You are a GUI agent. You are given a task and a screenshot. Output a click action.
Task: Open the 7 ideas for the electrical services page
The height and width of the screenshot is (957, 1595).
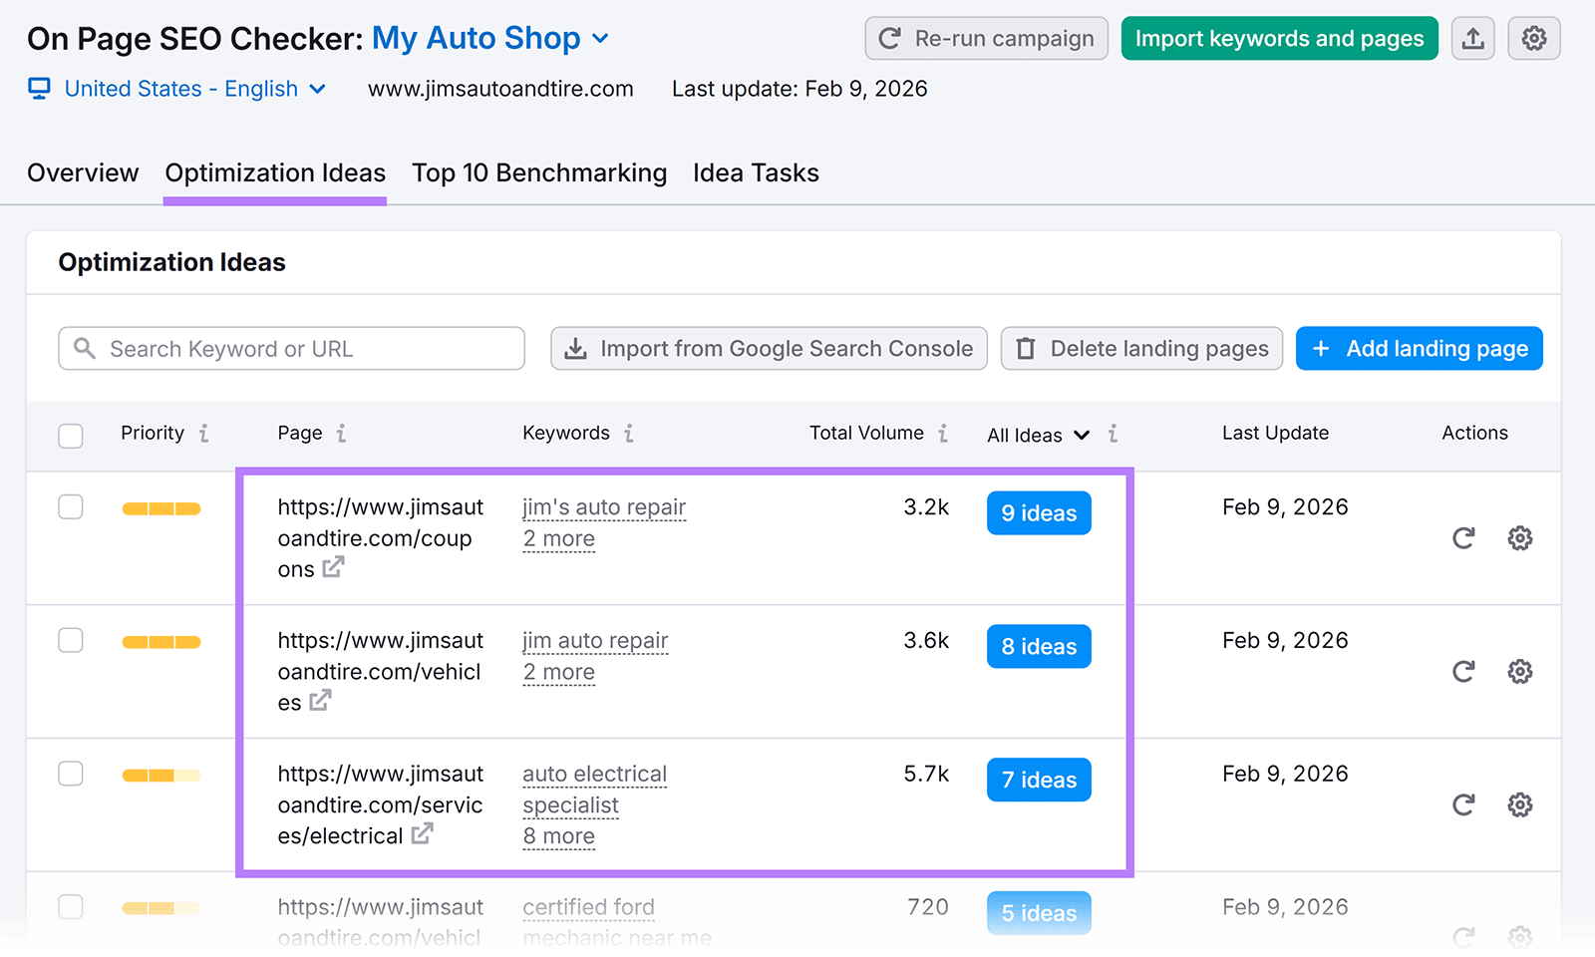[x=1038, y=780]
